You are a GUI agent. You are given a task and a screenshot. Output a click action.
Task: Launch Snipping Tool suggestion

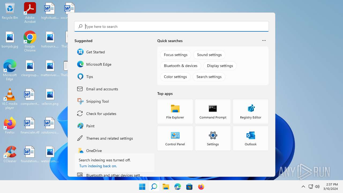[x=114, y=101]
